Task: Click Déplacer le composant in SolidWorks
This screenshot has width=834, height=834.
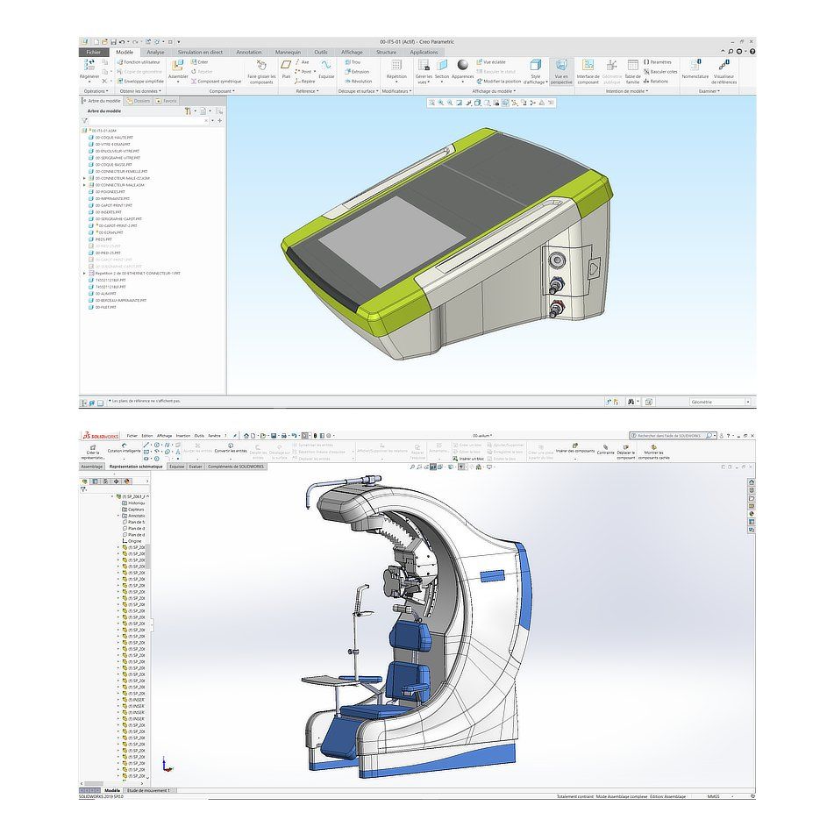Action: pos(626,452)
